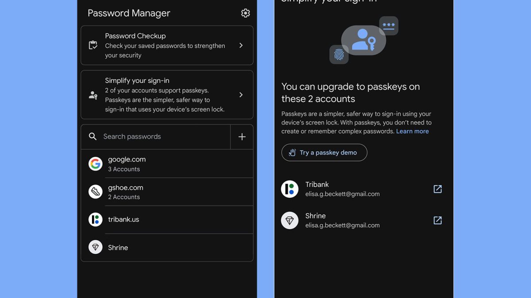Open Tribank external link icon

[x=437, y=189]
